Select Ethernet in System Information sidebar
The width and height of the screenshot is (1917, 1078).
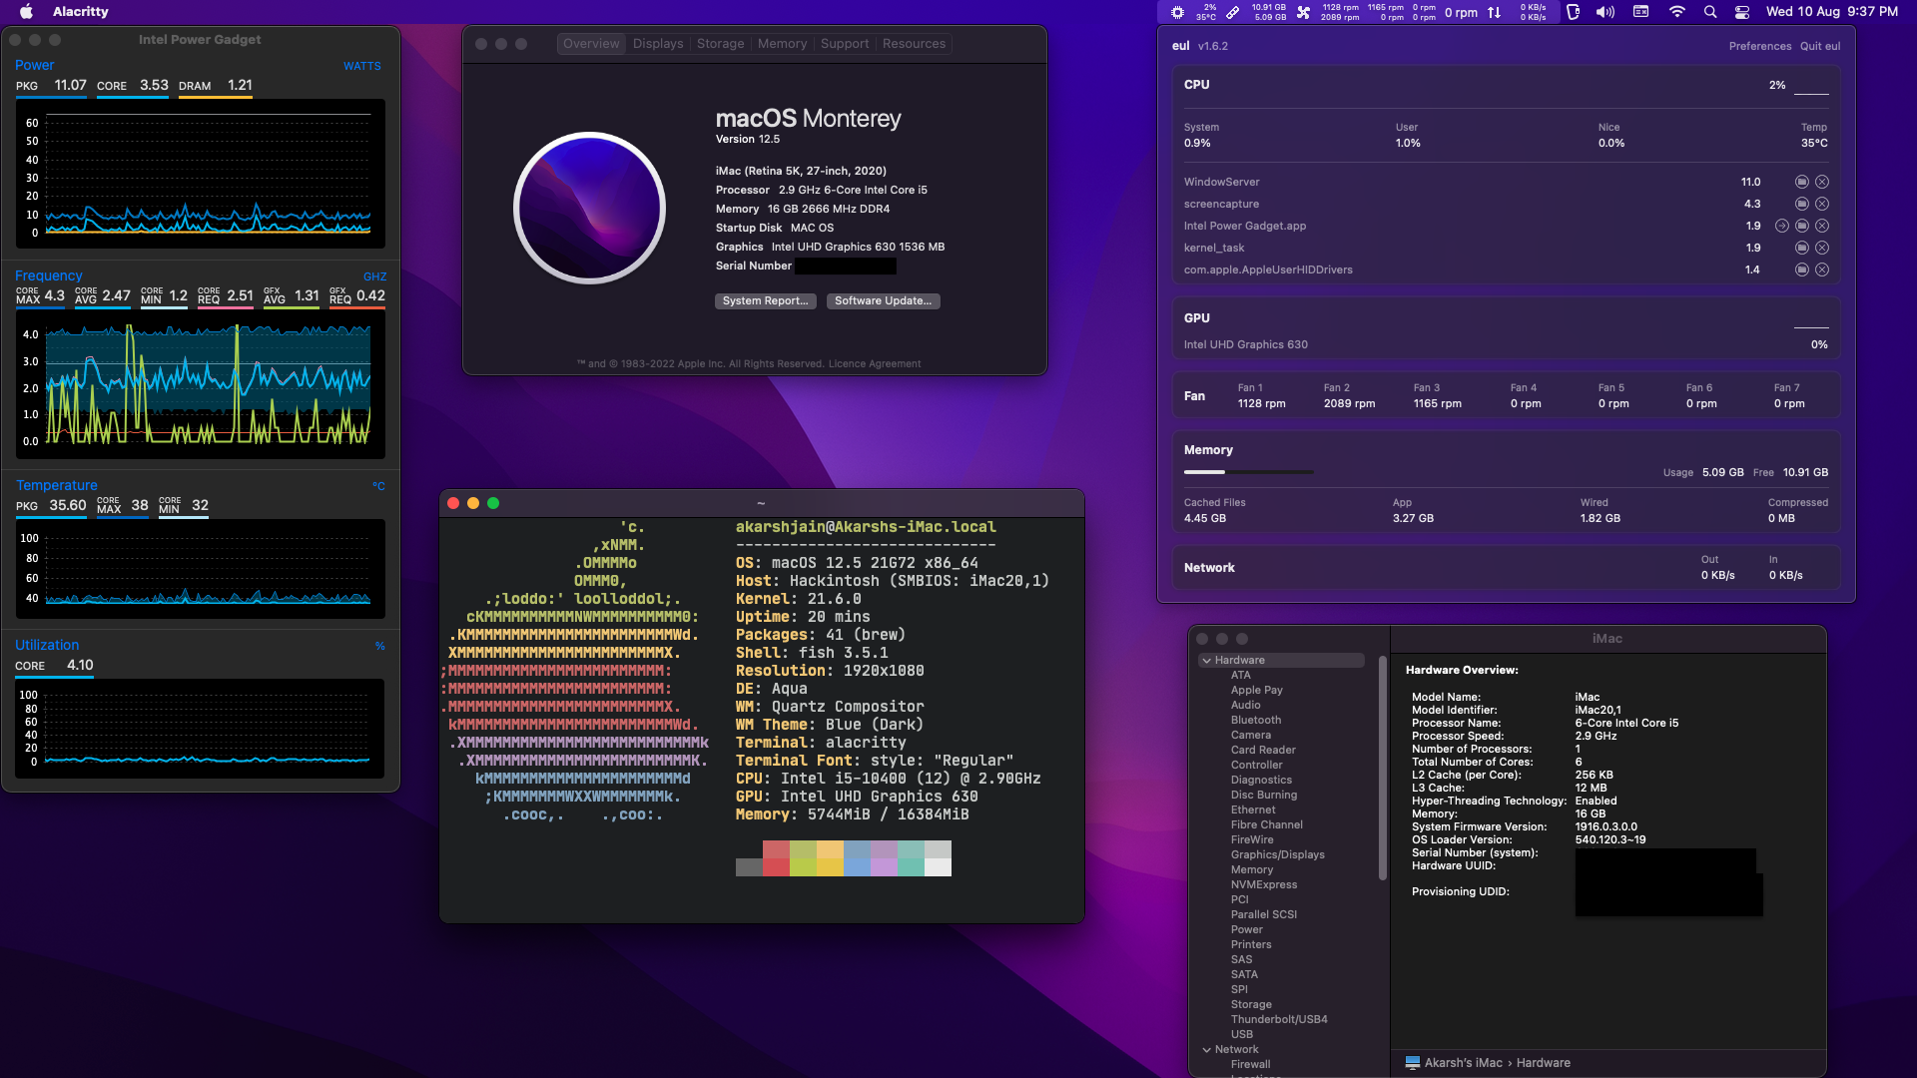pos(1253,809)
